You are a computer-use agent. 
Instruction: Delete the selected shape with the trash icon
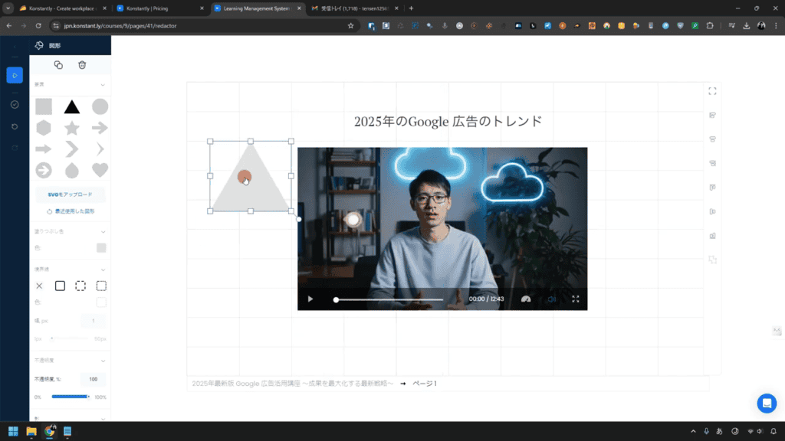[82, 65]
